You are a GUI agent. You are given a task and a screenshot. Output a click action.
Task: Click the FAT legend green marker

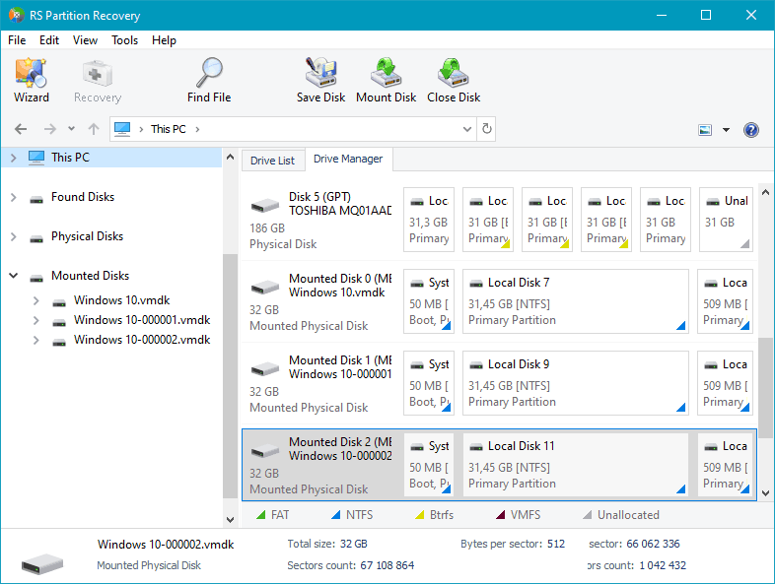261,515
